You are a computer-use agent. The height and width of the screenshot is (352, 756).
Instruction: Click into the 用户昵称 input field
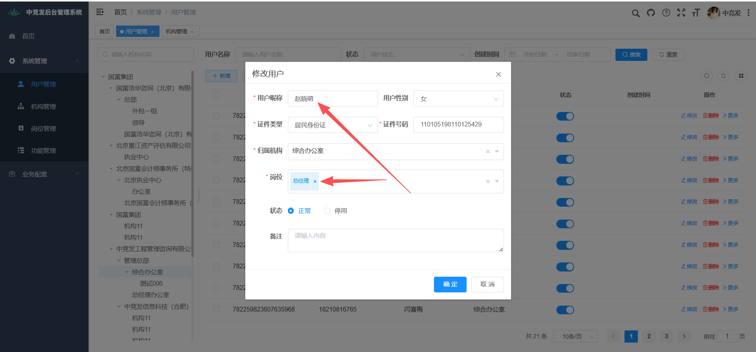click(333, 99)
